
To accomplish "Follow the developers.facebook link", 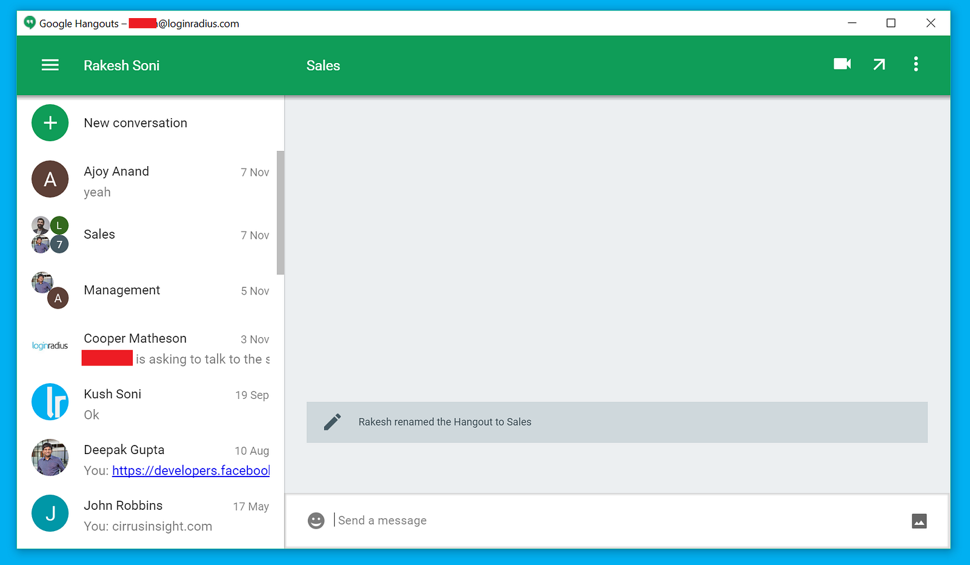I will pyautogui.click(x=191, y=470).
